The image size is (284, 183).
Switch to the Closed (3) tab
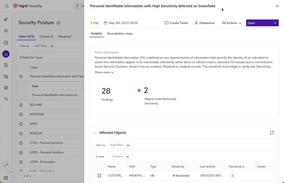coord(46,36)
